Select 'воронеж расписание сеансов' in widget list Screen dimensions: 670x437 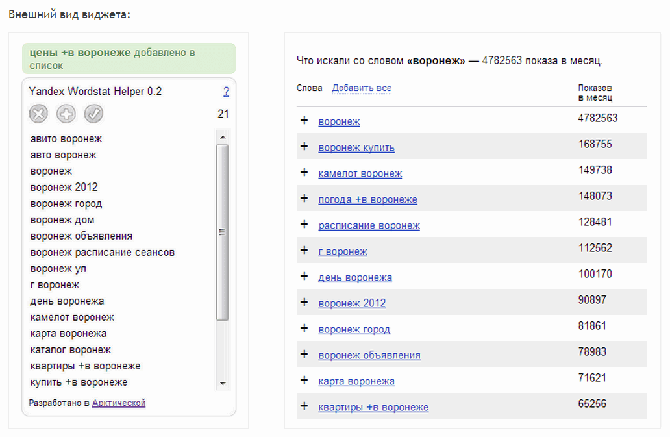(x=103, y=253)
